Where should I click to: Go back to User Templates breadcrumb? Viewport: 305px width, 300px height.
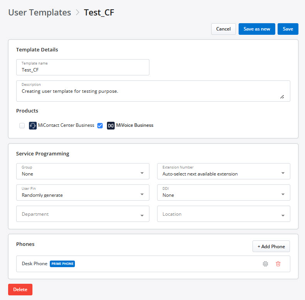click(x=40, y=12)
